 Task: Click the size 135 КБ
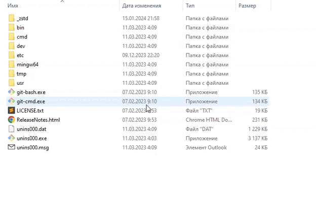[x=260, y=92]
